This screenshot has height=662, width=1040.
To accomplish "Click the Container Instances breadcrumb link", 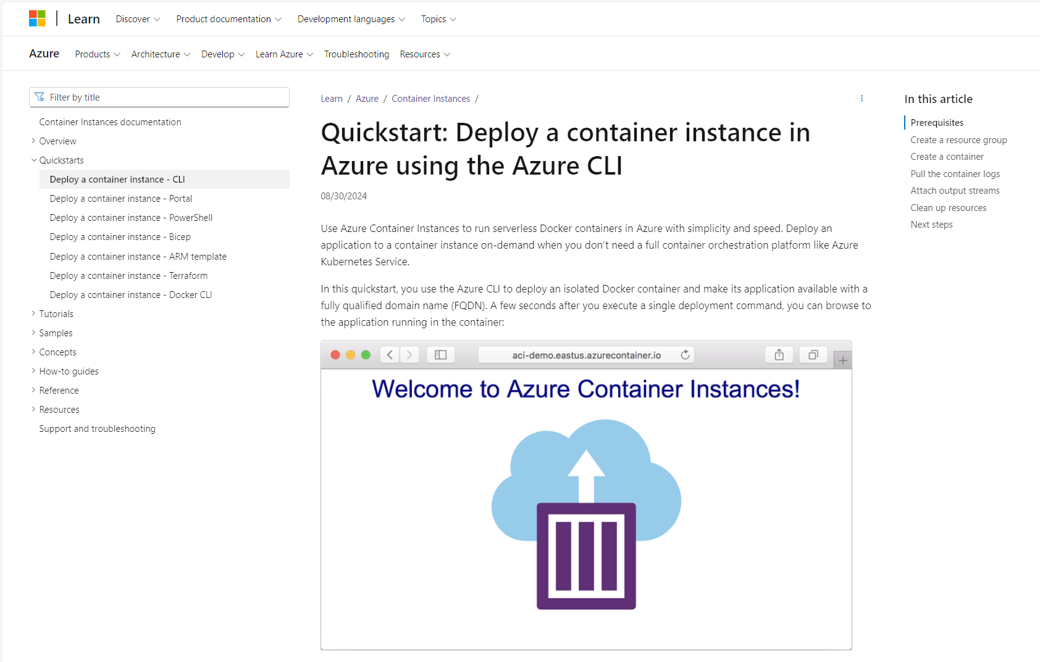I will click(430, 98).
